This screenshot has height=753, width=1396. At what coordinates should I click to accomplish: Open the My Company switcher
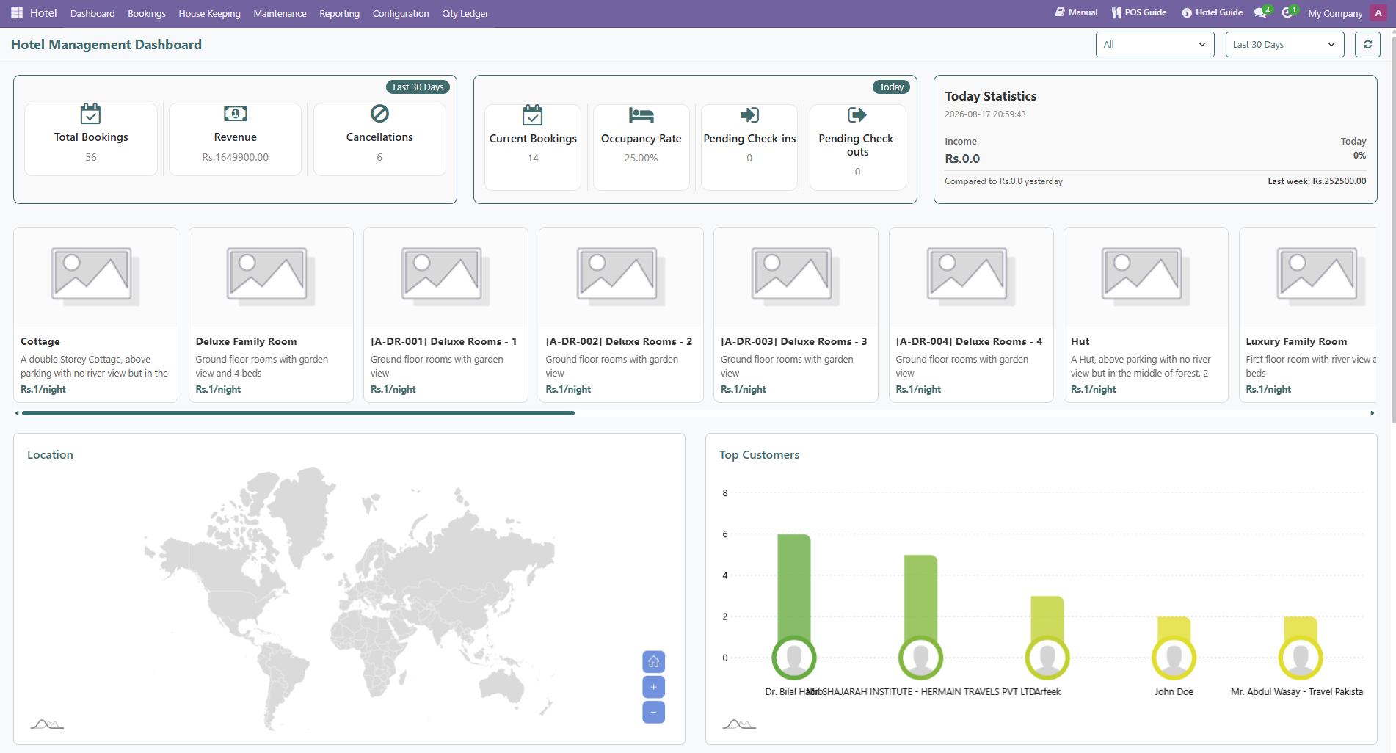point(1334,13)
